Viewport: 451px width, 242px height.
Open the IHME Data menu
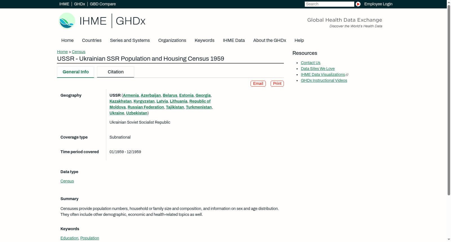pyautogui.click(x=234, y=40)
